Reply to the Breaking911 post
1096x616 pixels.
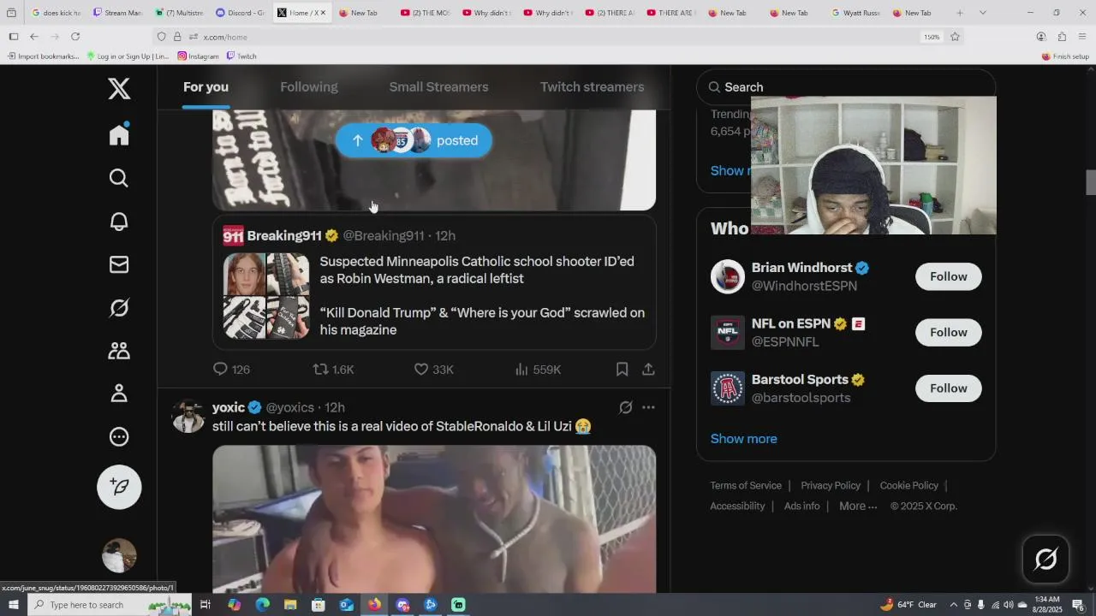[231, 370]
